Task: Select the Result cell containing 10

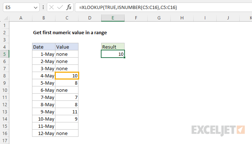Action: 113,54
